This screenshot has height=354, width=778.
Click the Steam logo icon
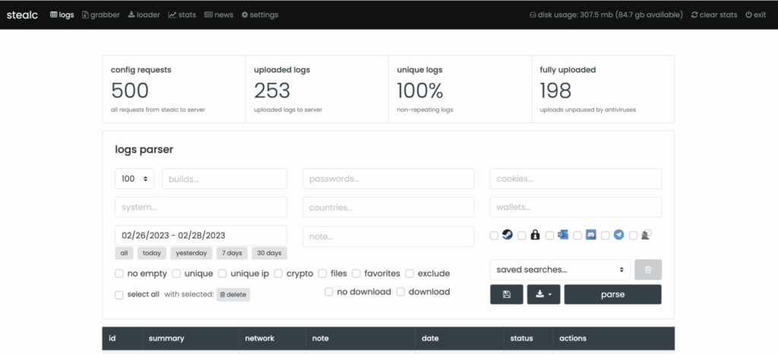coord(507,235)
